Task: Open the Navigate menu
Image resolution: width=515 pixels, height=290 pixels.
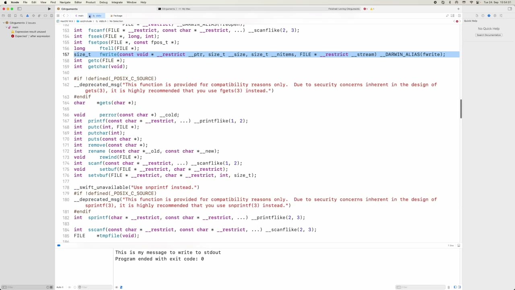Action: point(65,2)
